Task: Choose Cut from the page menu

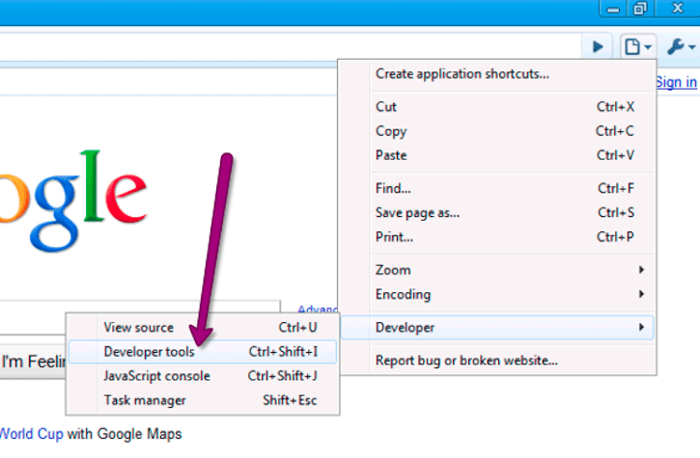Action: 386,107
